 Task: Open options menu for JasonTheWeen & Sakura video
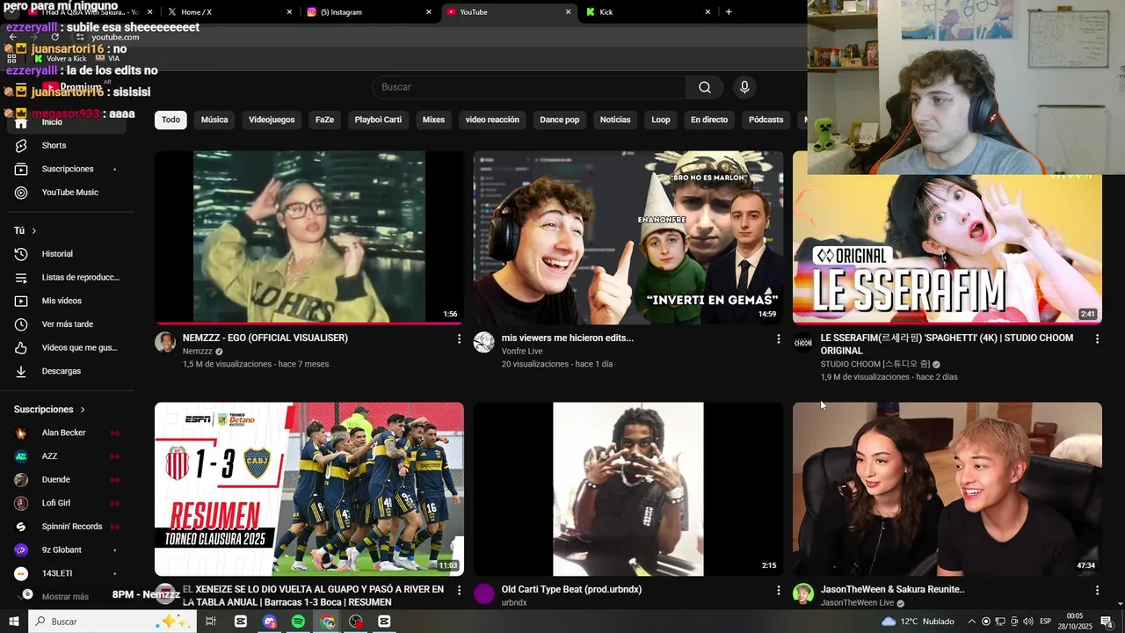[x=1097, y=590]
